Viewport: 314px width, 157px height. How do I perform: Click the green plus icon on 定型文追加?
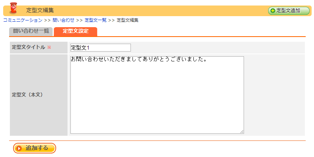(273, 11)
